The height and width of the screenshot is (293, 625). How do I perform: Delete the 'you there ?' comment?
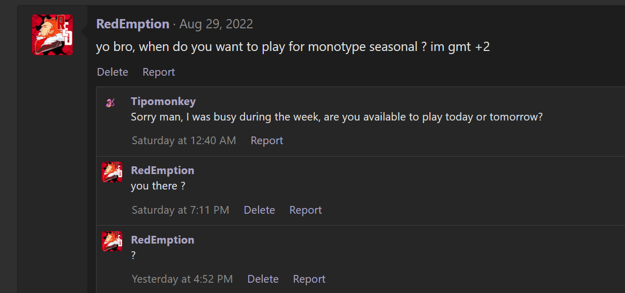click(259, 210)
